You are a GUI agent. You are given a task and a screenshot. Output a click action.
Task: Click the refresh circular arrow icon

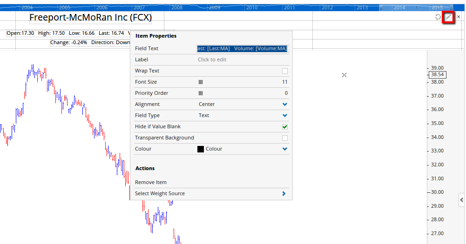(438, 17)
